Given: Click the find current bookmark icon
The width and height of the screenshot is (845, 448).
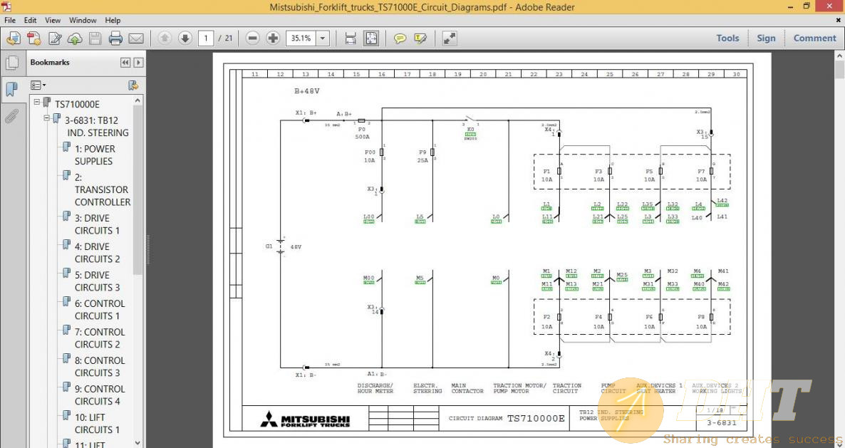Looking at the screenshot, I should point(133,85).
